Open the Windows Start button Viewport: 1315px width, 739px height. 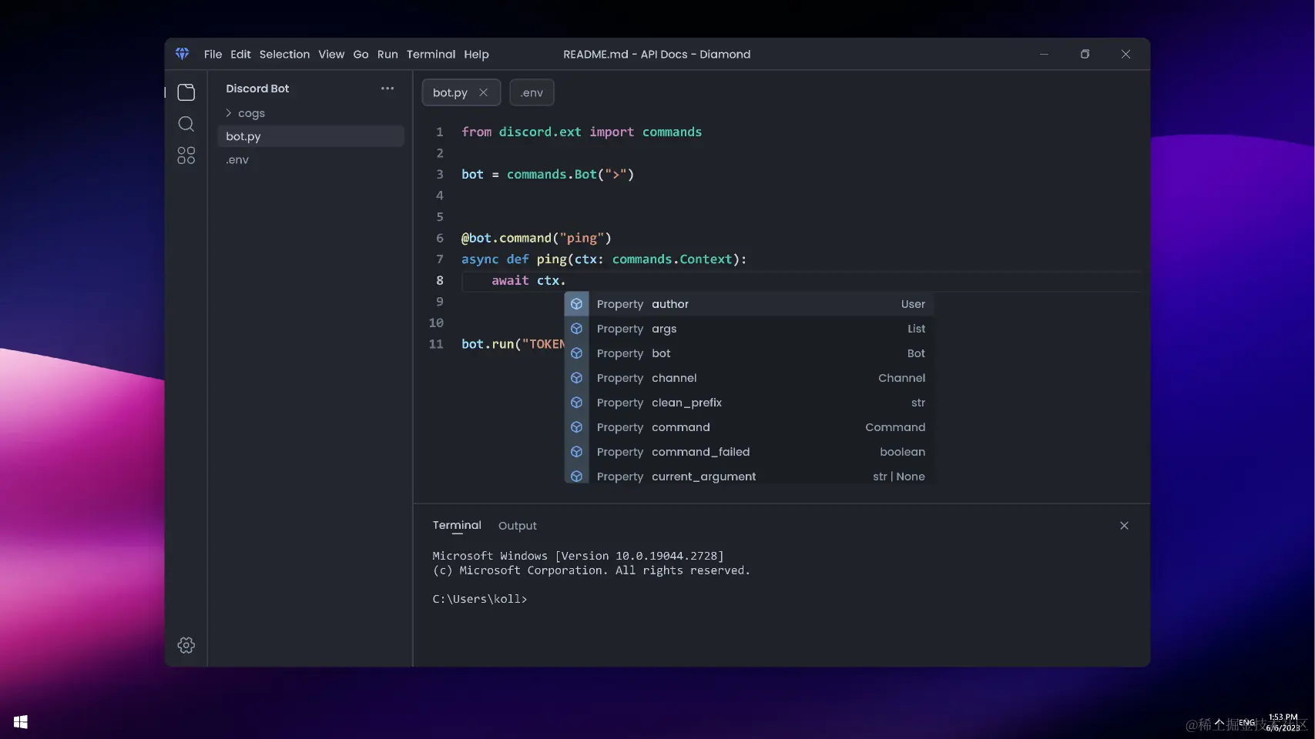tap(21, 722)
